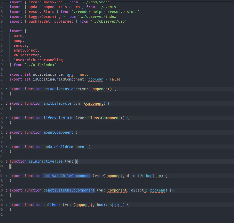234x223 pixels.
Task: Click the './events' import path
Action: [107, 7]
